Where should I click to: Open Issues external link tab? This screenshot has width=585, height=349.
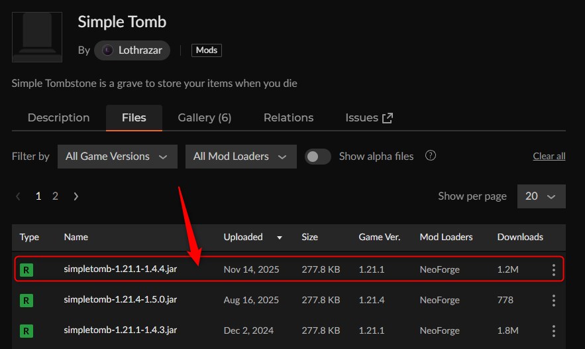pyautogui.click(x=369, y=118)
